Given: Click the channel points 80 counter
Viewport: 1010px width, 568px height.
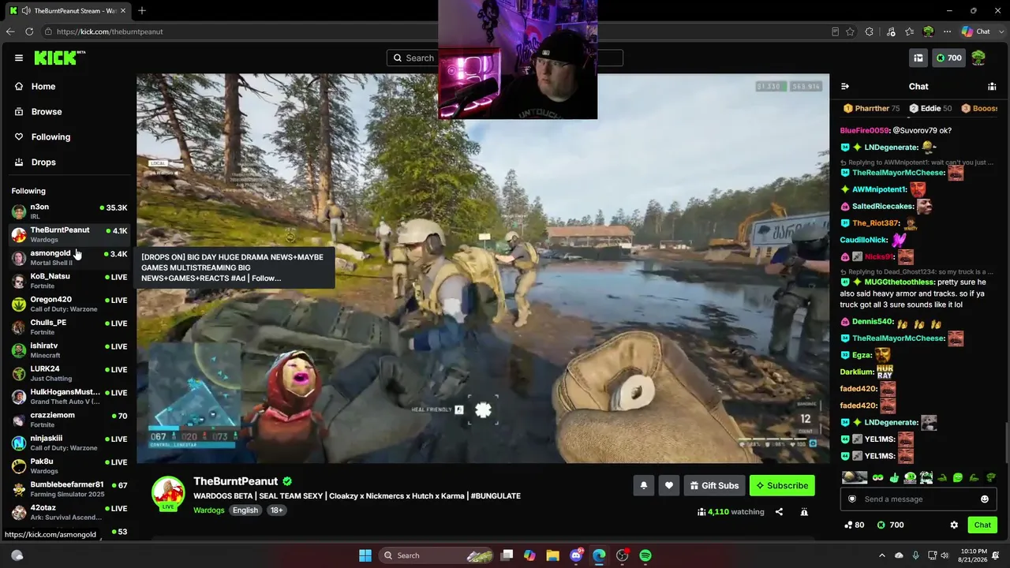Looking at the screenshot, I should coord(854,525).
